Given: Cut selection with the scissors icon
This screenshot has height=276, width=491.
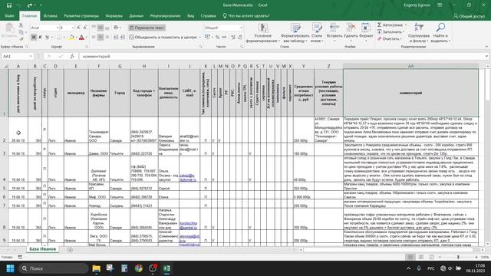Looking at the screenshot, I should [21, 25].
